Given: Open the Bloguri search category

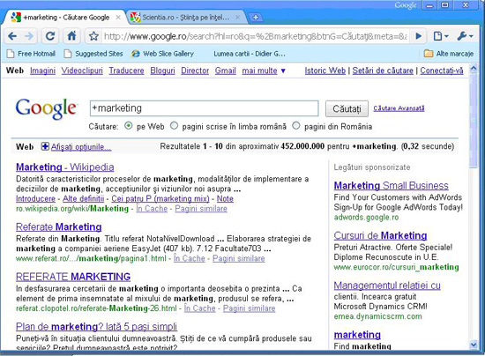Looking at the screenshot, I should (x=163, y=70).
